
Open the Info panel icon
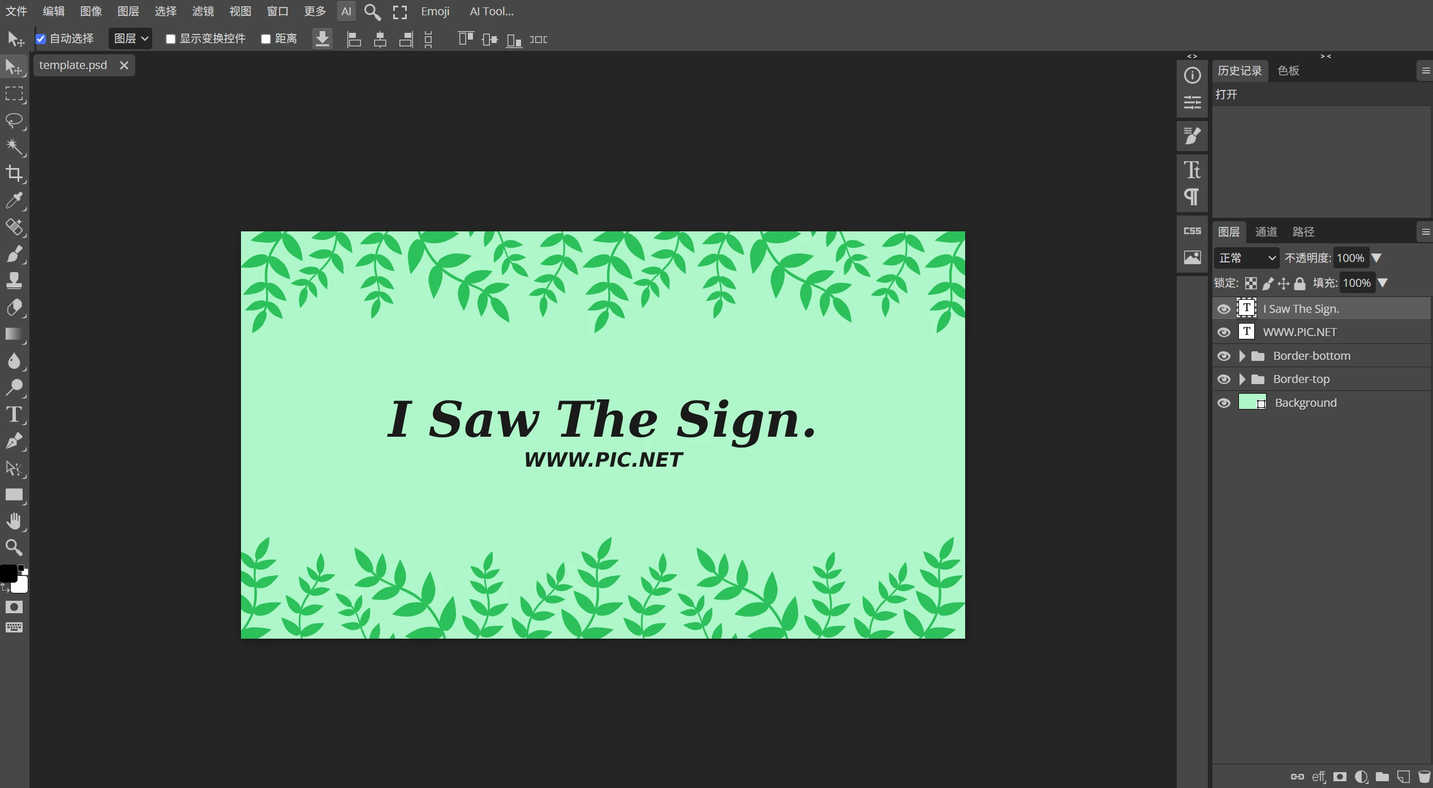(1192, 75)
